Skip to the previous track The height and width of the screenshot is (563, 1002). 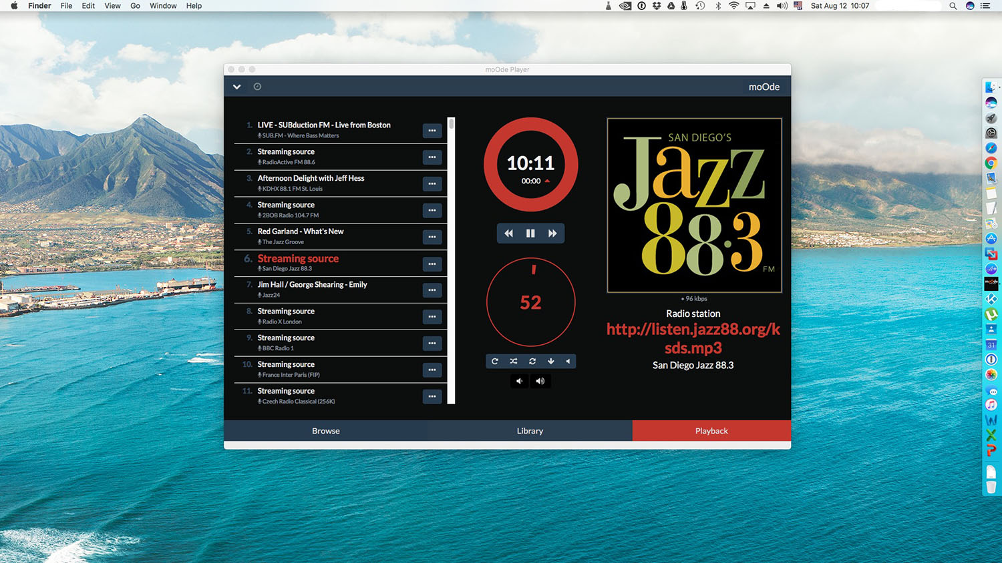[x=508, y=233]
